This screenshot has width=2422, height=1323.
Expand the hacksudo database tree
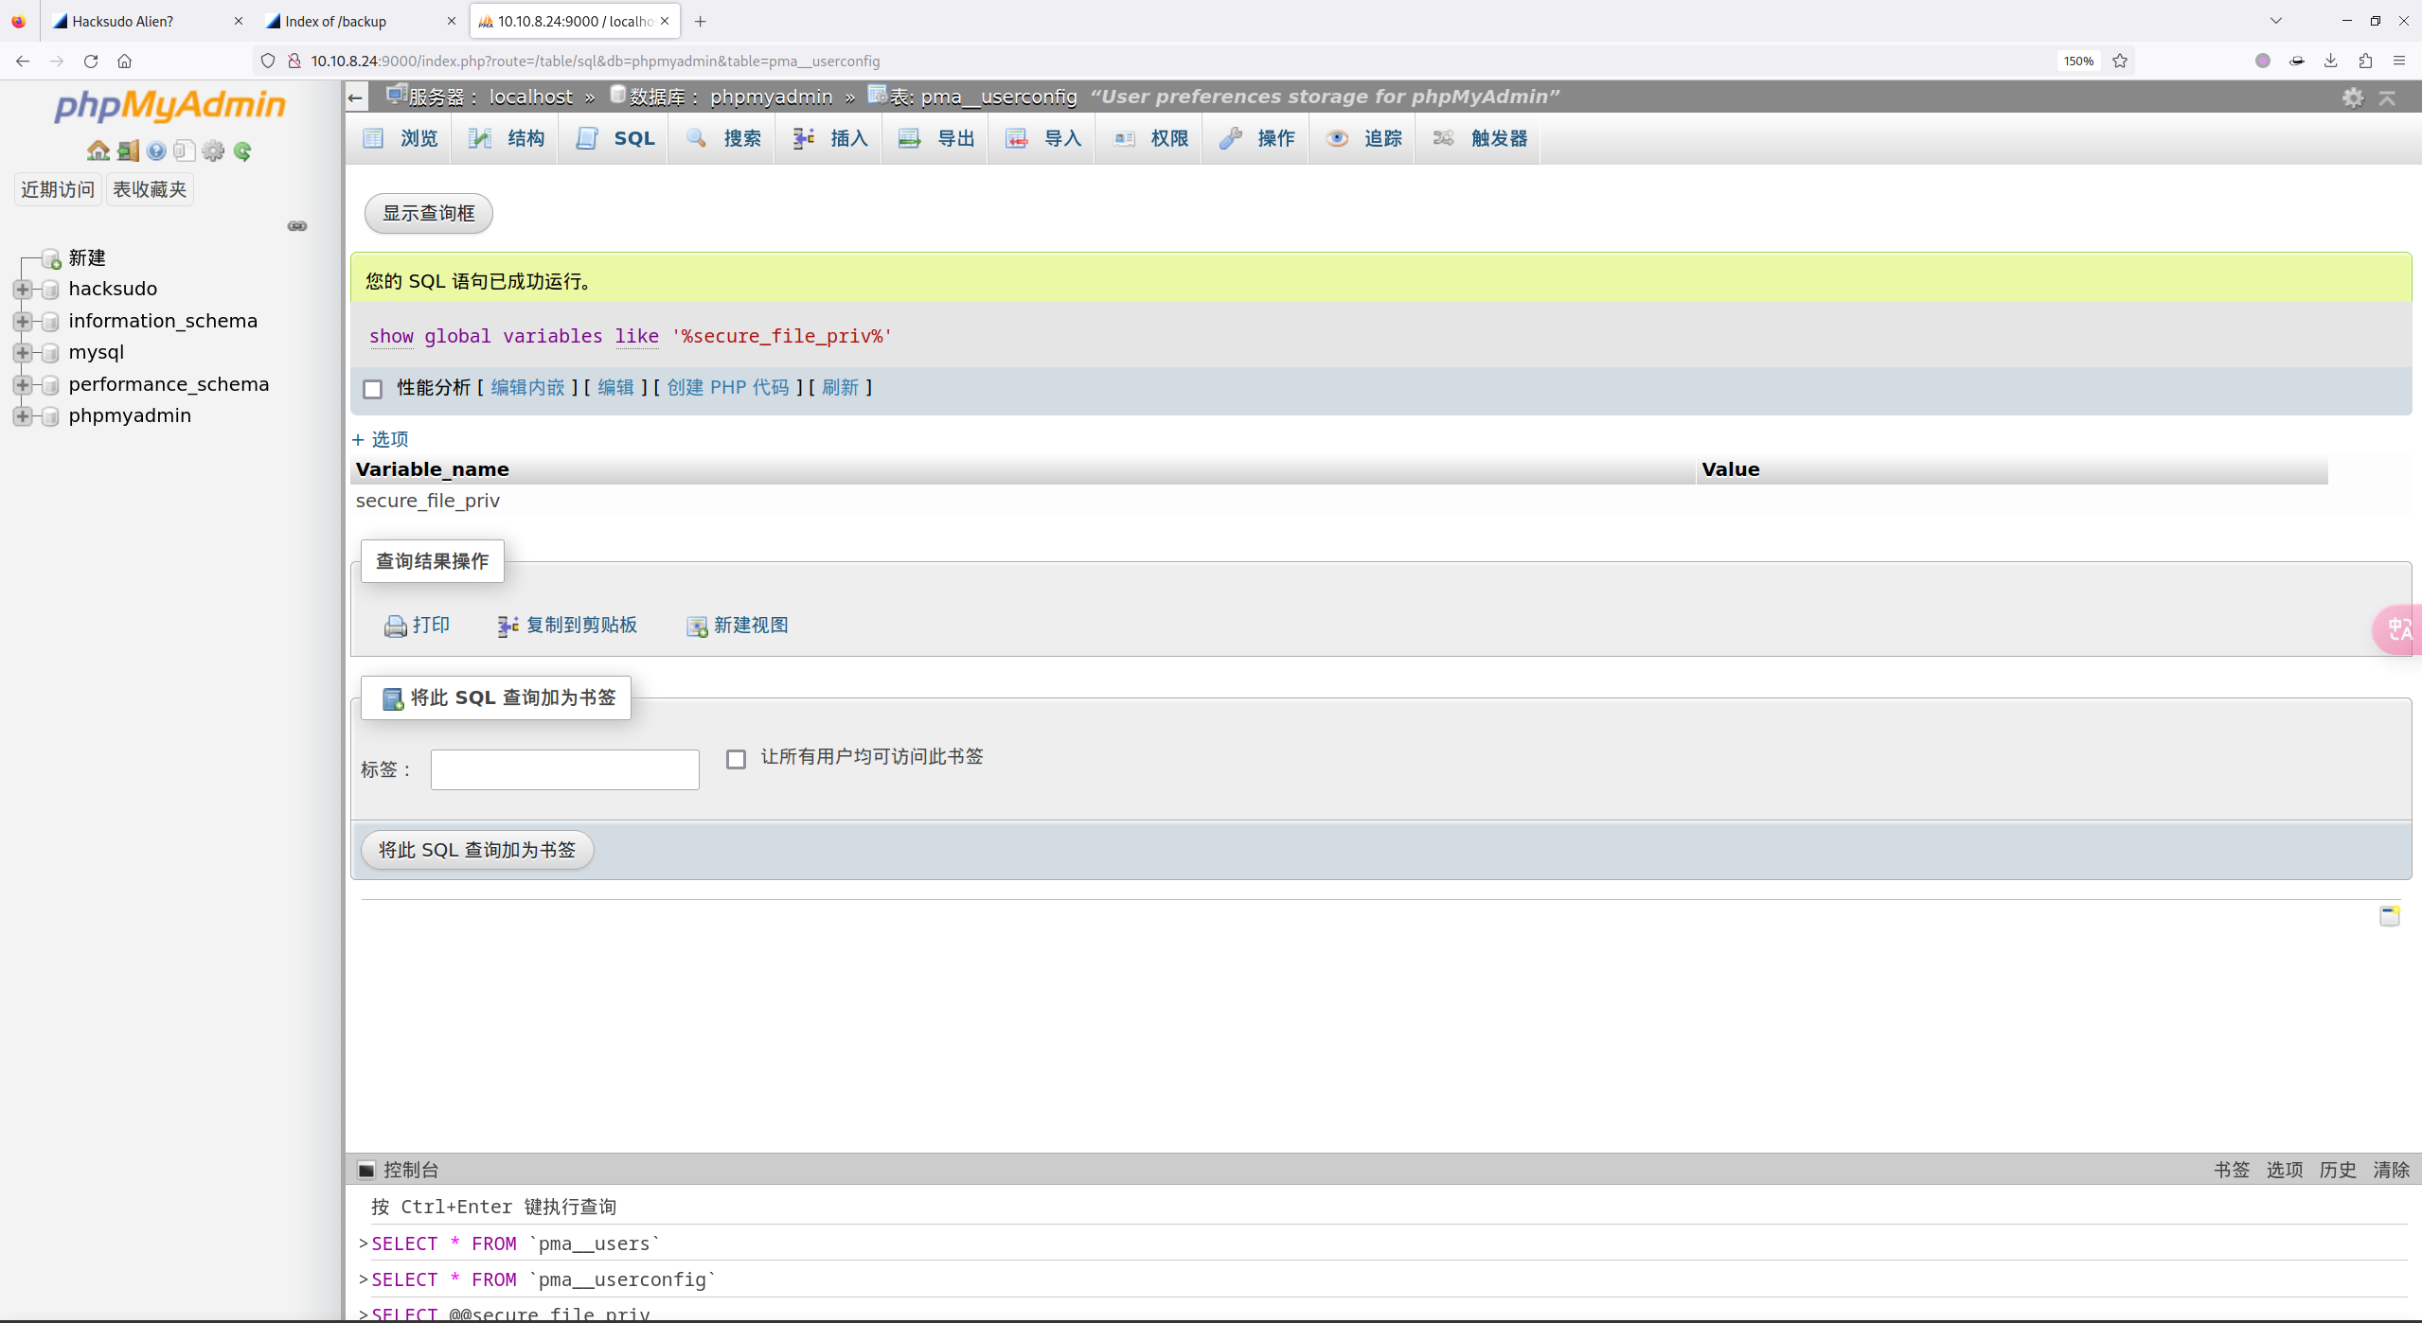click(23, 290)
